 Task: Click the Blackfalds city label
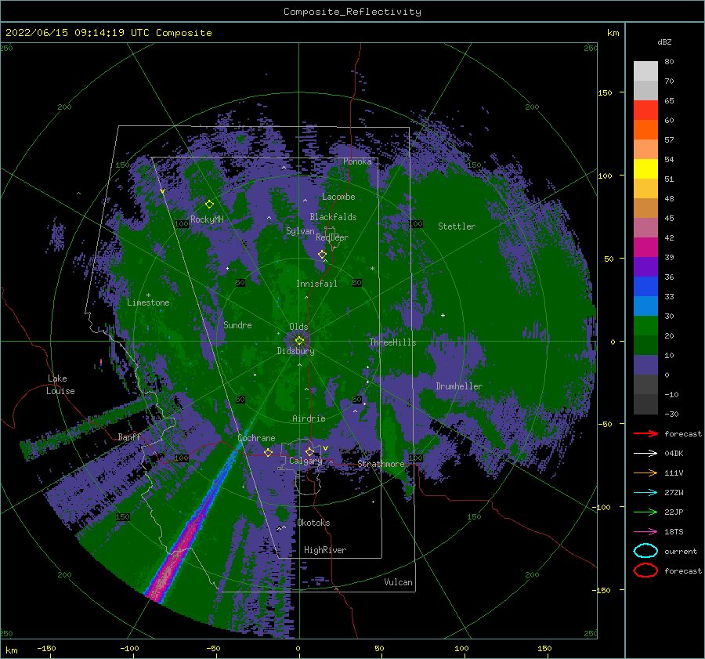pyautogui.click(x=333, y=217)
